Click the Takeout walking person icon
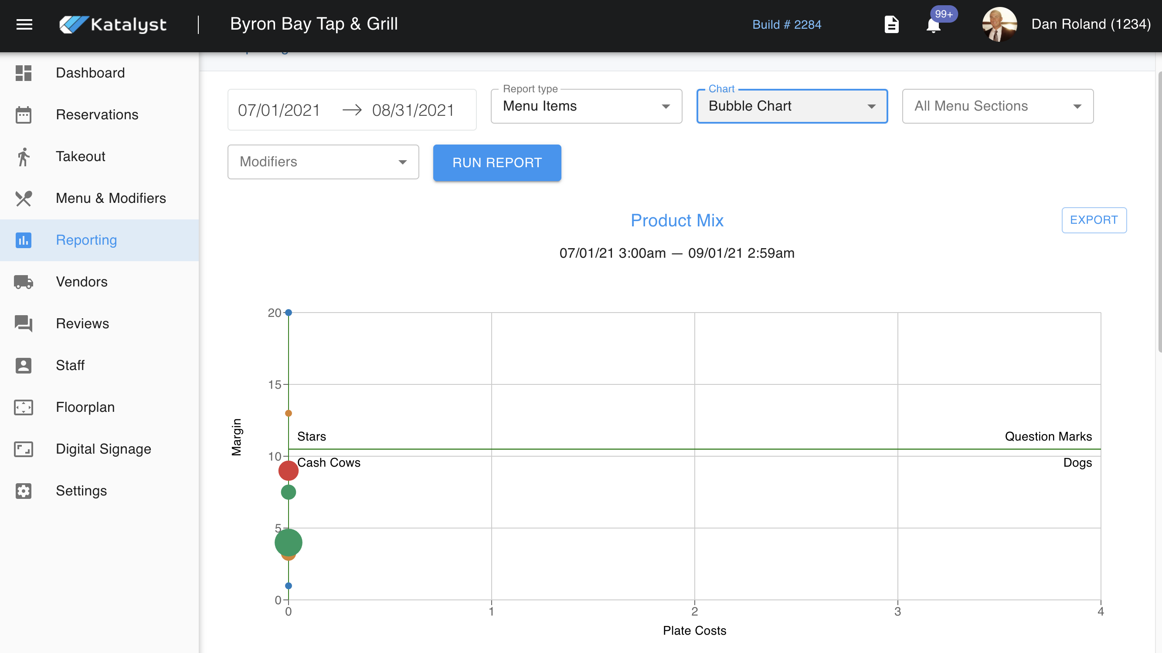Viewport: 1162px width, 653px height. (24, 157)
